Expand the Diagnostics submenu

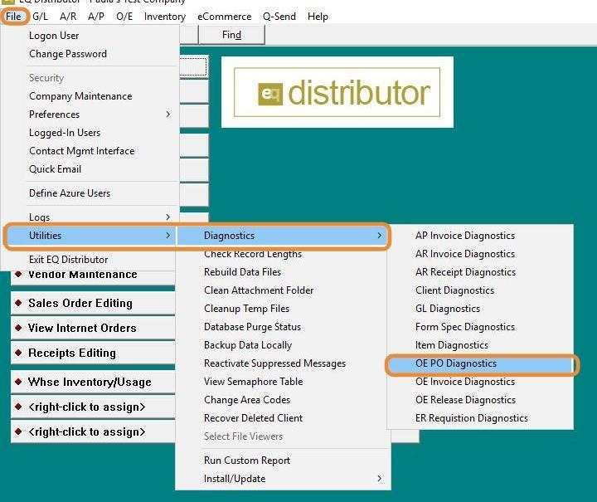[x=283, y=236]
